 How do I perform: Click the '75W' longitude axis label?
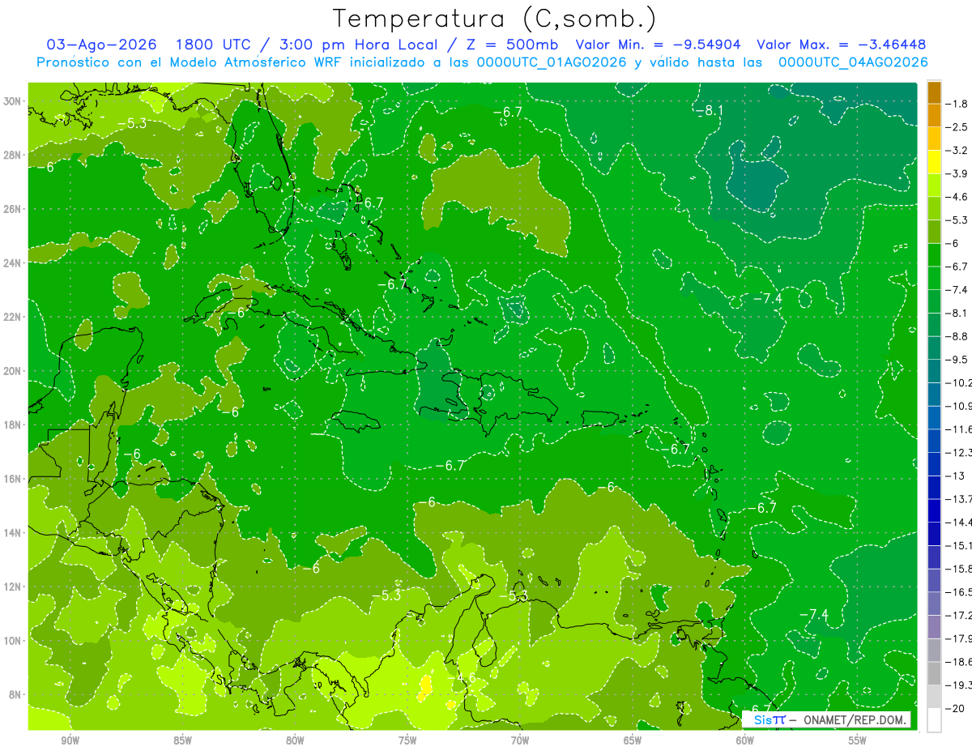click(x=407, y=740)
